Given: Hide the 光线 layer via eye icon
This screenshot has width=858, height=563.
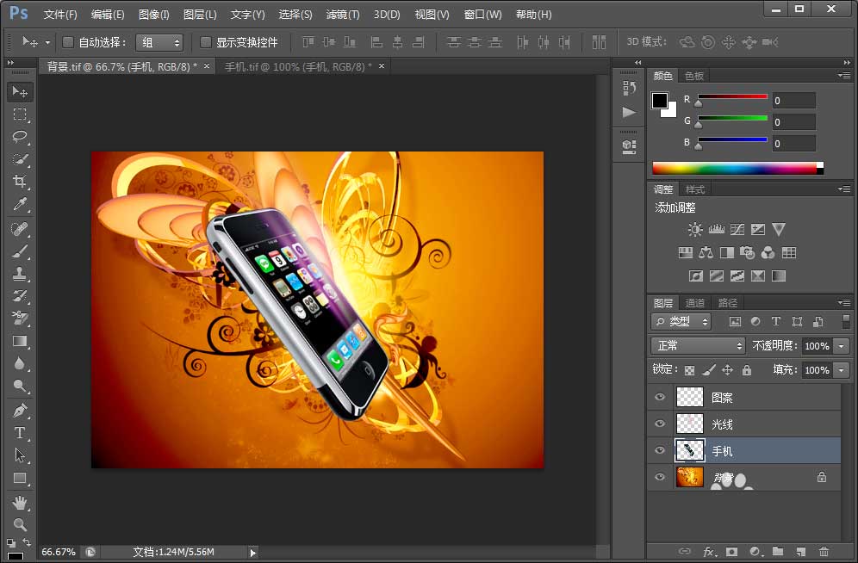Looking at the screenshot, I should coord(660,424).
